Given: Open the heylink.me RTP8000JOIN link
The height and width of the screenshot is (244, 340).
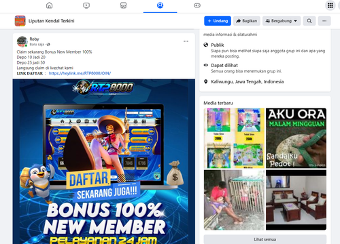Looking at the screenshot, I should (x=80, y=73).
